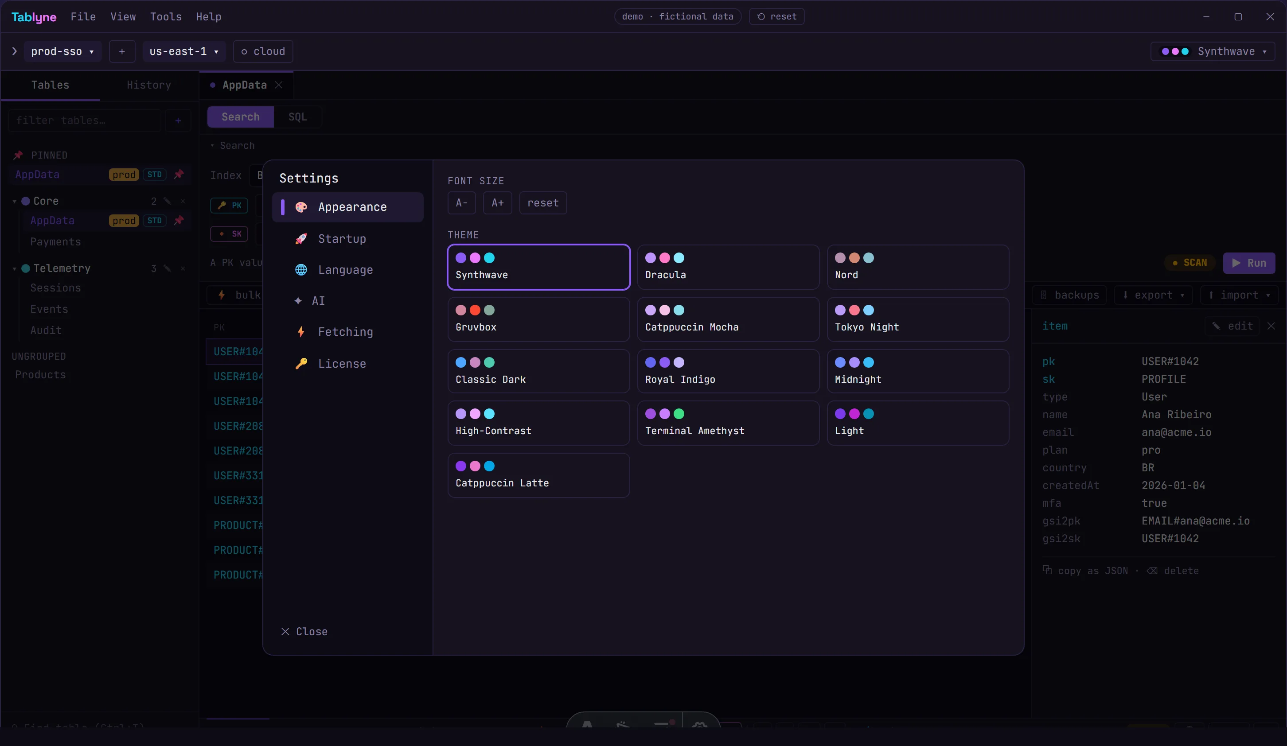The height and width of the screenshot is (746, 1287).
Task: Open License settings via key icon
Action: pos(301,364)
